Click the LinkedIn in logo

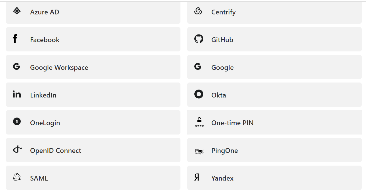coord(17,94)
